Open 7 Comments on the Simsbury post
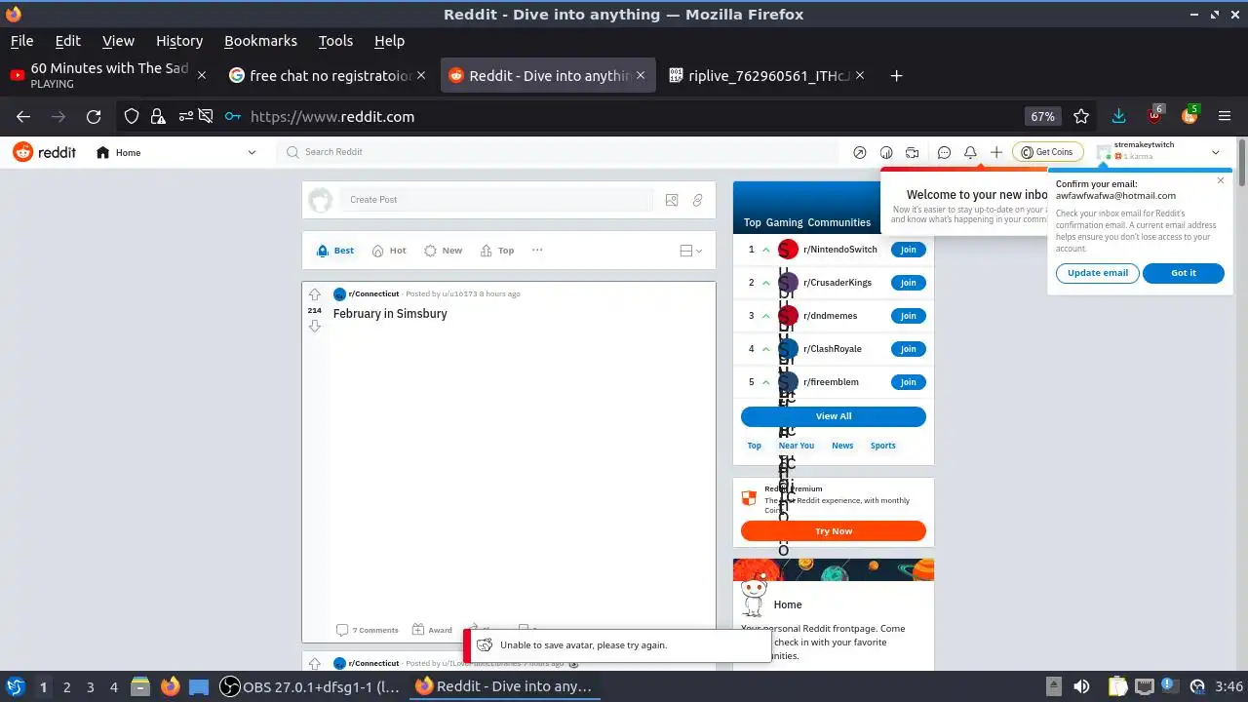 click(x=367, y=630)
